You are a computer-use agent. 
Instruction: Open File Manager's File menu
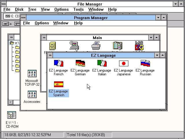[x=7, y=10]
